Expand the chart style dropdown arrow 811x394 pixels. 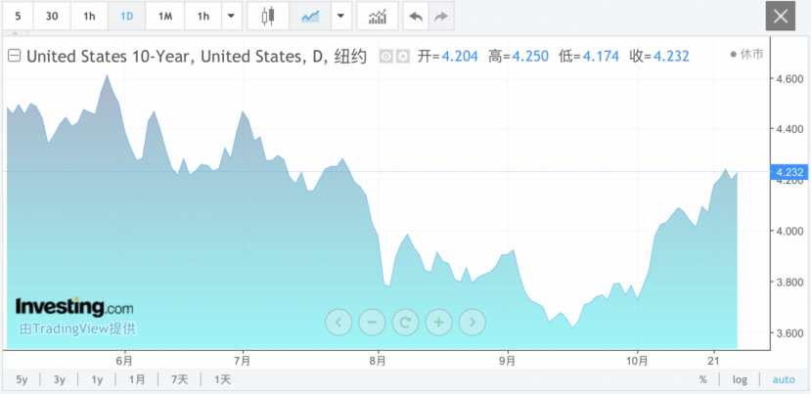pos(340,17)
